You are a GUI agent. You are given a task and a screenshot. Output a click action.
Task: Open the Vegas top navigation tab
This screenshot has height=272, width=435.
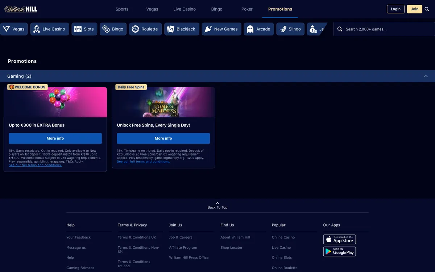pos(152,9)
